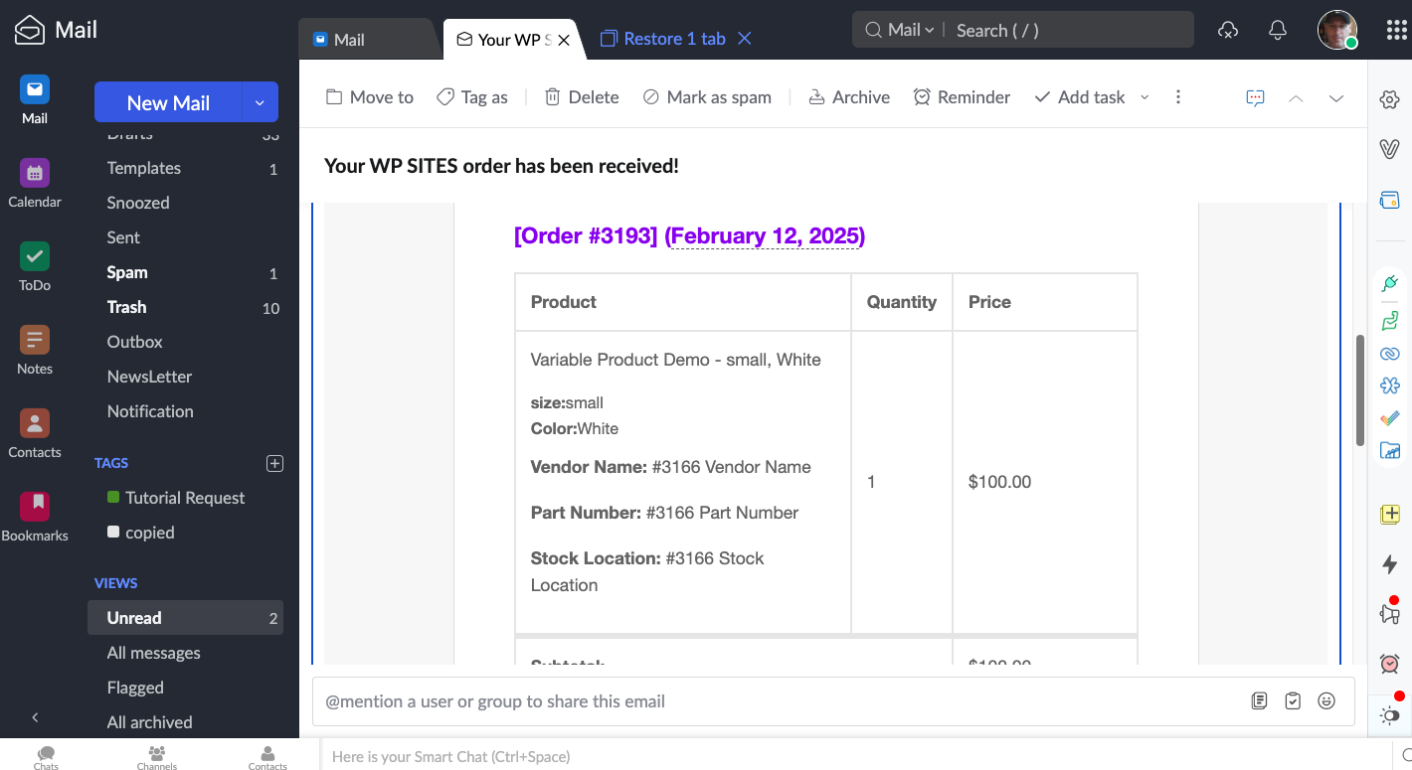Open Bookmarks from the left sidebar
The width and height of the screenshot is (1412, 770).
click(35, 508)
